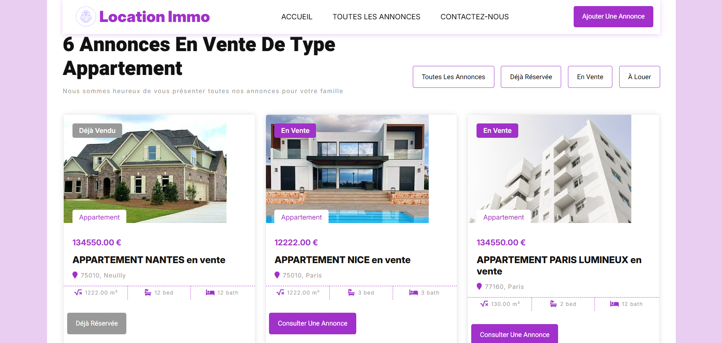
Task: Filter by Toutes Les Annonces
Action: (x=453, y=77)
